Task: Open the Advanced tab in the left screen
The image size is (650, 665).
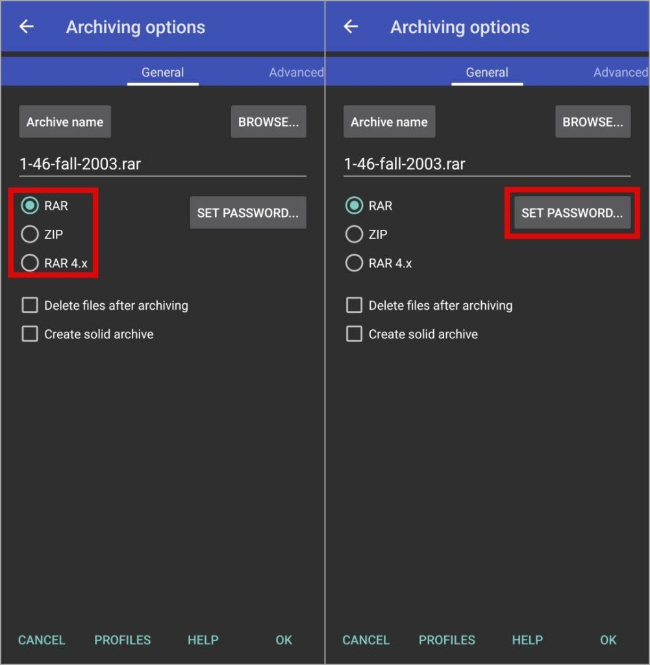Action: tap(296, 73)
